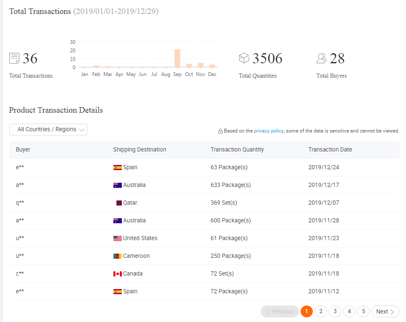
Task: Expand the country filter chevron arrow
Action: coord(81,130)
